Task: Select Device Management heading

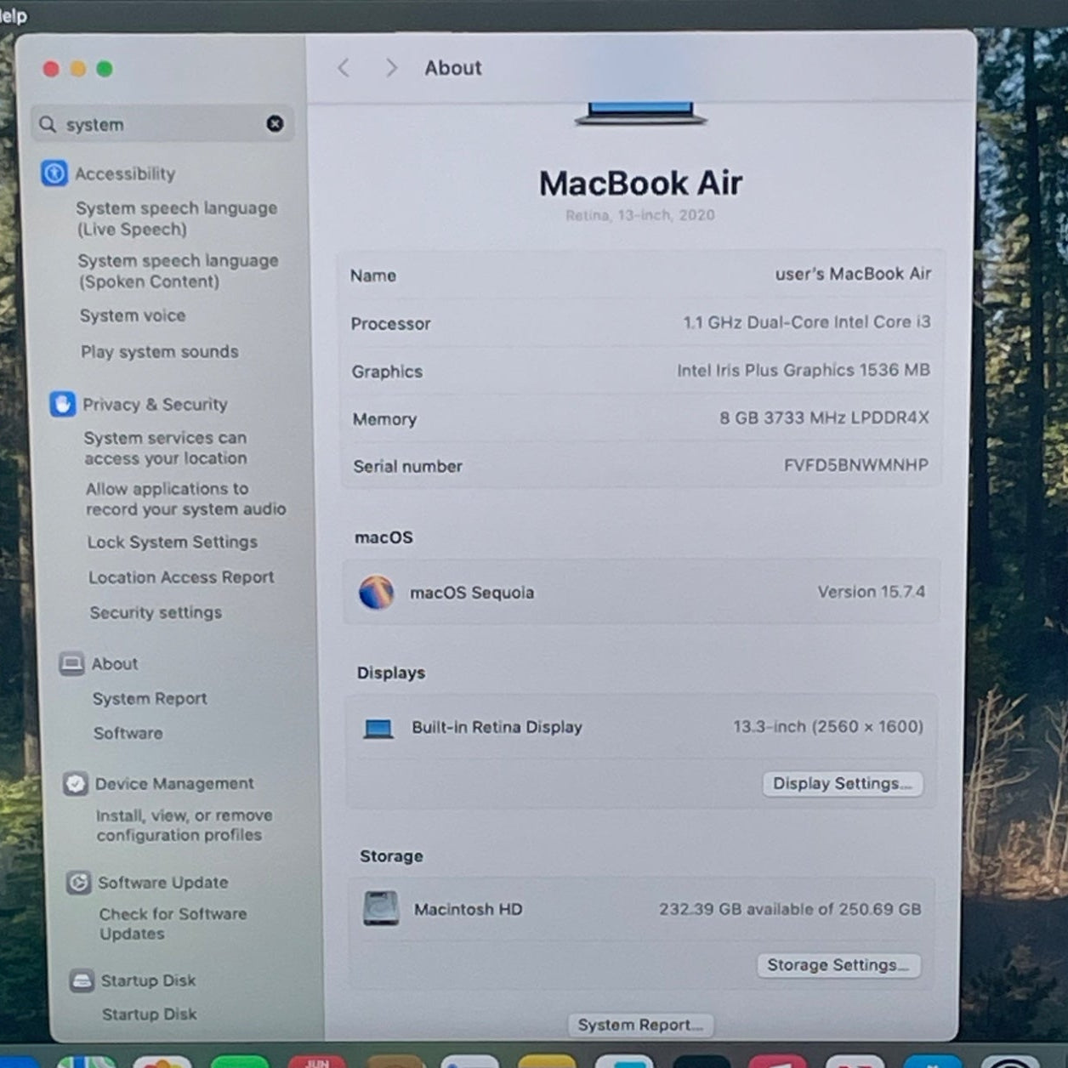Action: click(x=174, y=783)
